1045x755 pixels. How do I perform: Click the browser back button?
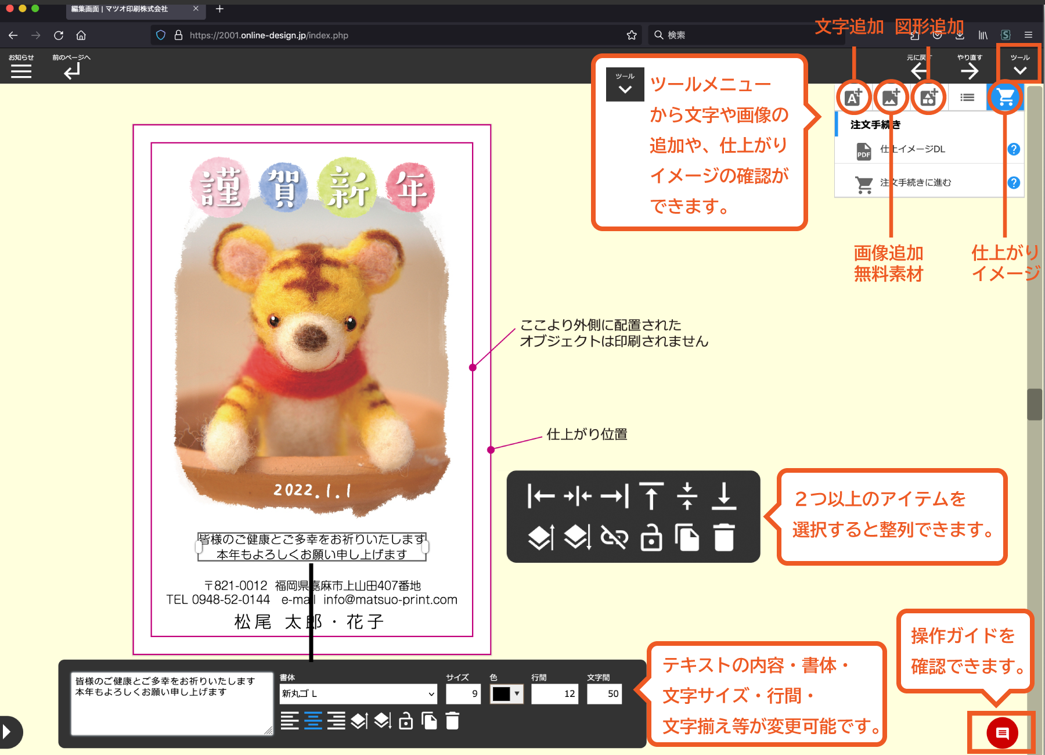pos(13,35)
